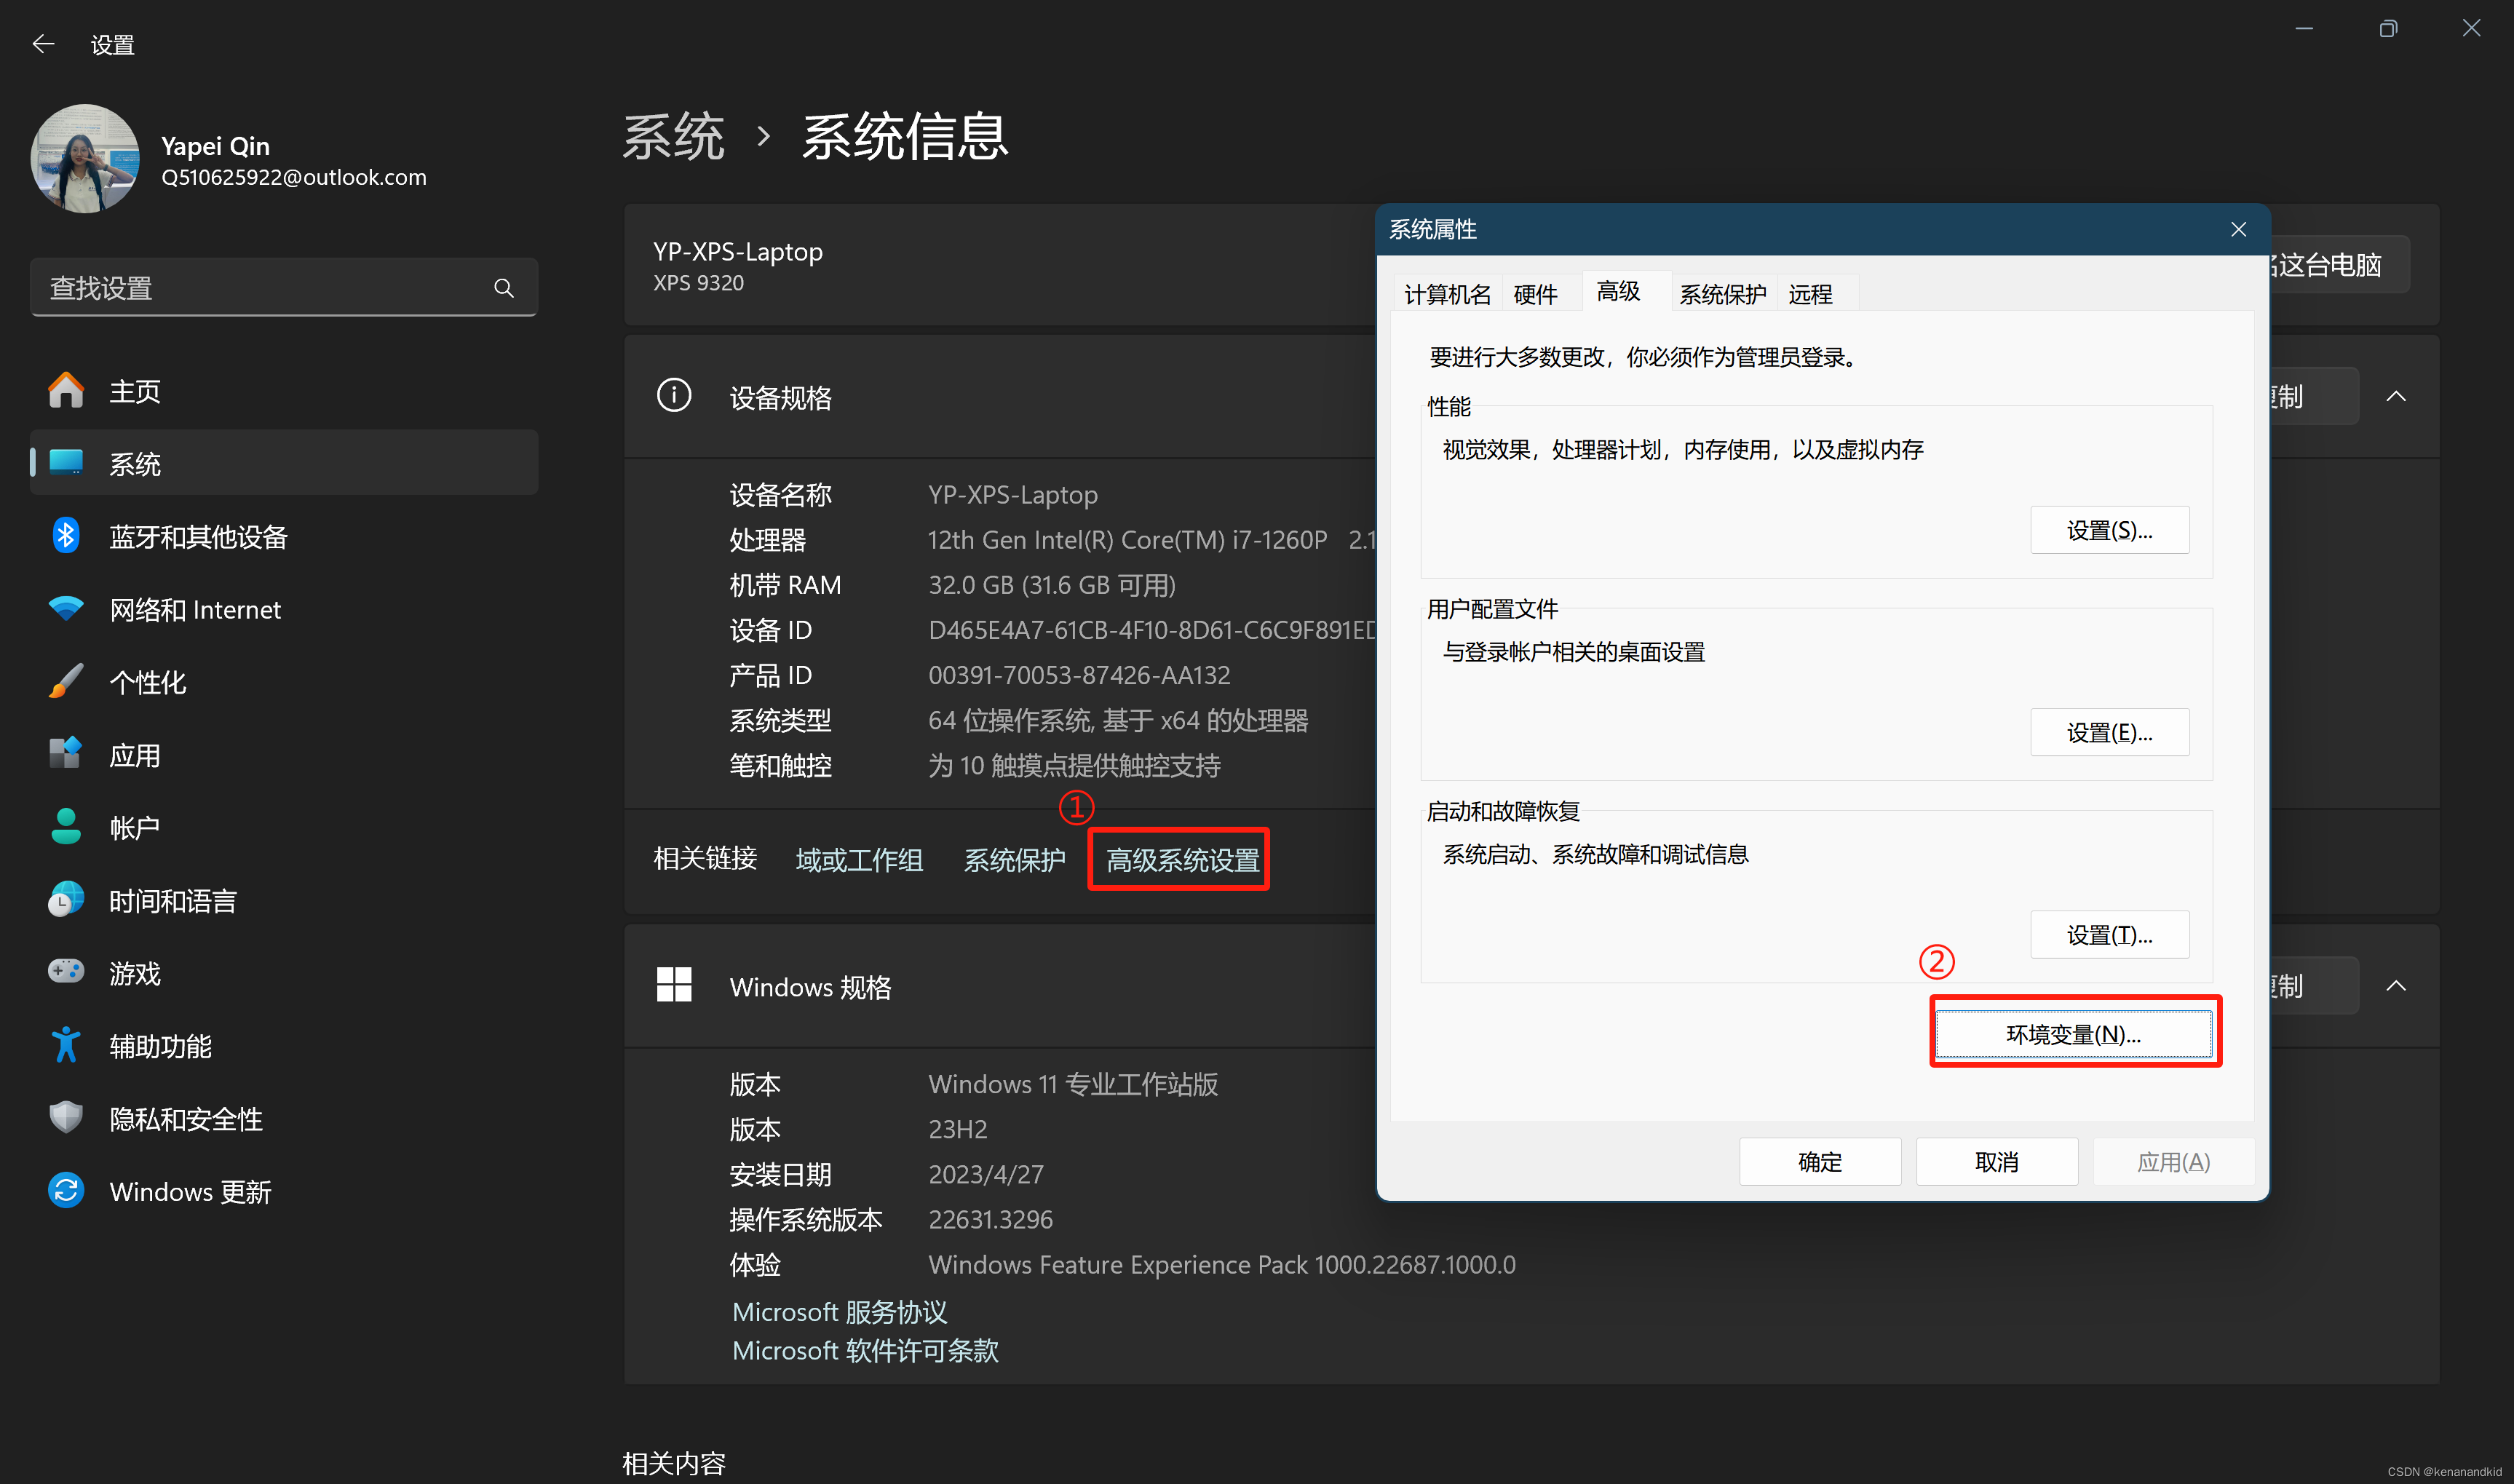This screenshot has width=2514, height=1484.
Task: Open the 高级系统设置 link
Action: coord(1182,860)
